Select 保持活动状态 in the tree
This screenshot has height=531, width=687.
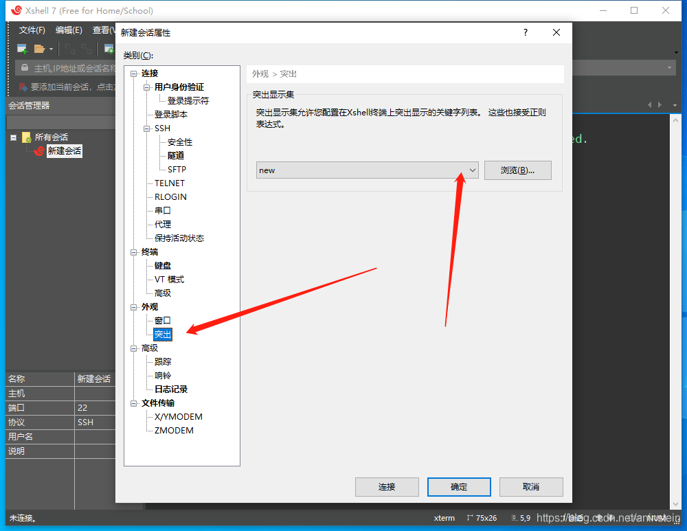pyautogui.click(x=179, y=238)
